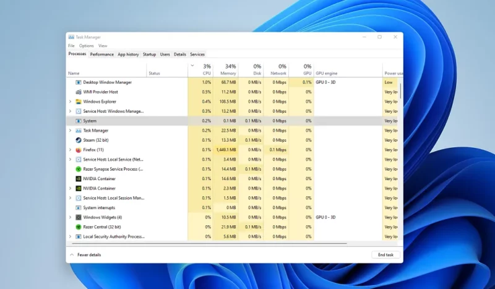Image resolution: width=495 pixels, height=289 pixels.
Task: Click Razer Central 21.9 MB memory cell
Action: click(226, 227)
